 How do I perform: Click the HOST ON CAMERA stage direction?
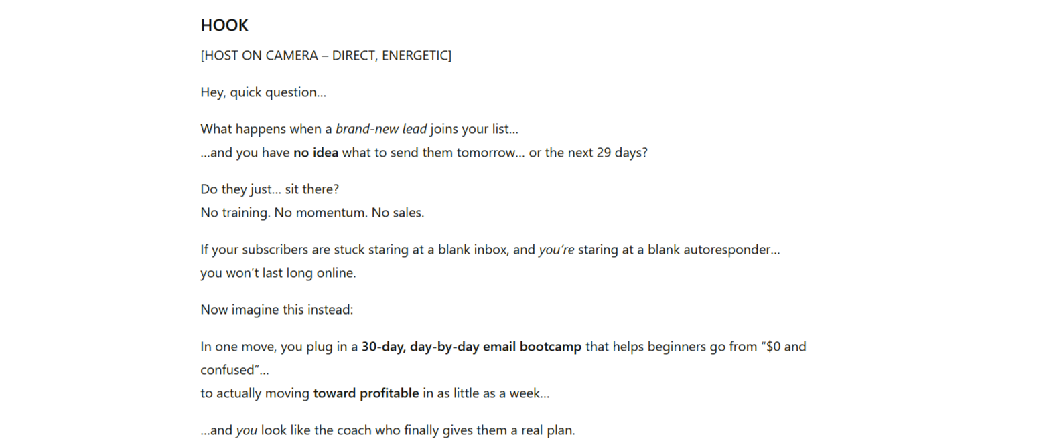[x=326, y=56]
